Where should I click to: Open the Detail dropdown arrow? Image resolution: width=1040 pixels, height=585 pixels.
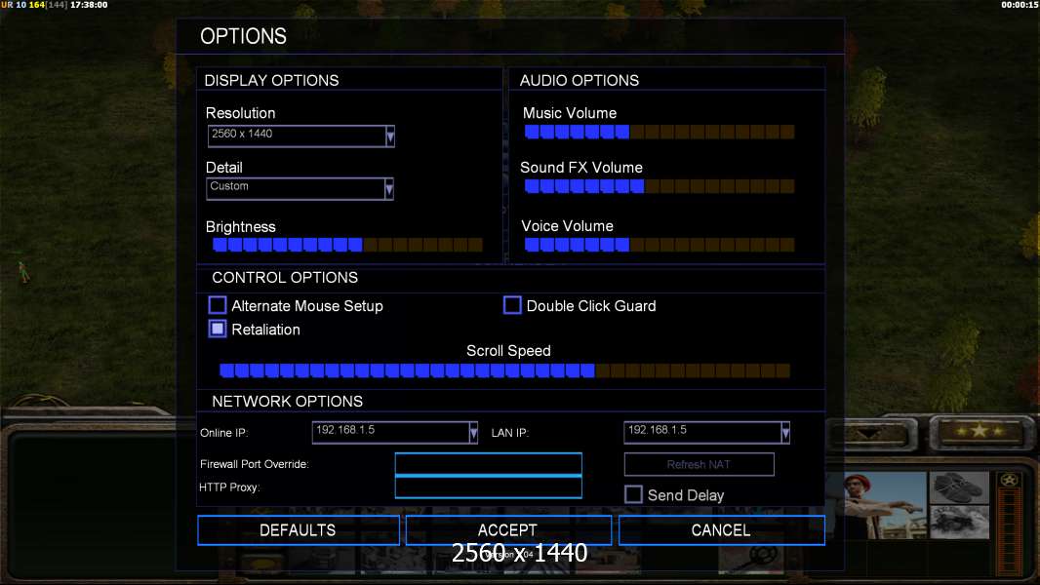click(388, 189)
